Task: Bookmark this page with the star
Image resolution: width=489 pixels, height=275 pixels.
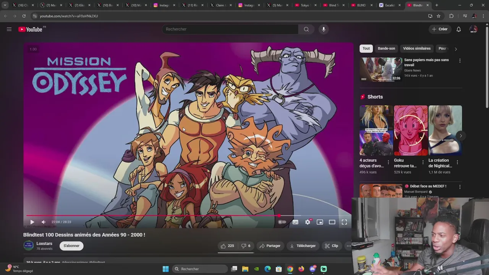Action: (439, 16)
